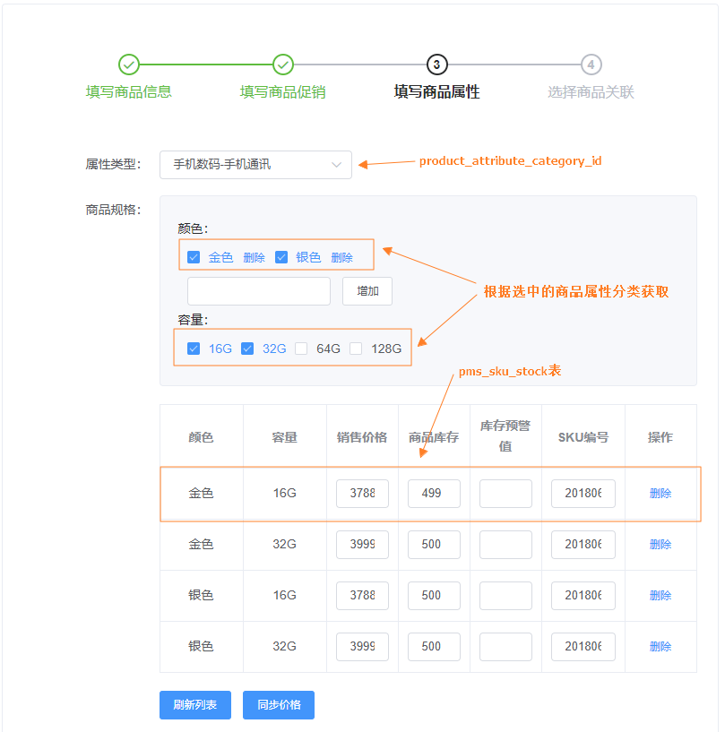Click the green checkmark icon for step one

point(129,65)
